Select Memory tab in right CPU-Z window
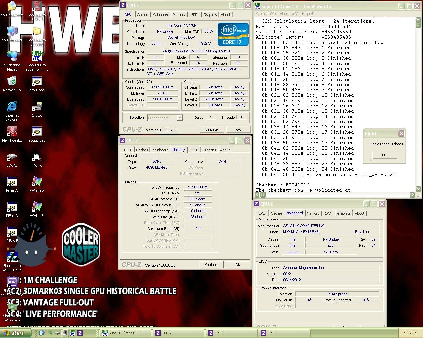 pyautogui.click(x=313, y=213)
